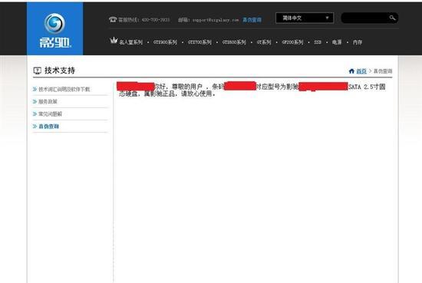Viewport: 422px width, 283px height.
Task: Click the crown icon before 名人堂系列
Action: [114, 41]
